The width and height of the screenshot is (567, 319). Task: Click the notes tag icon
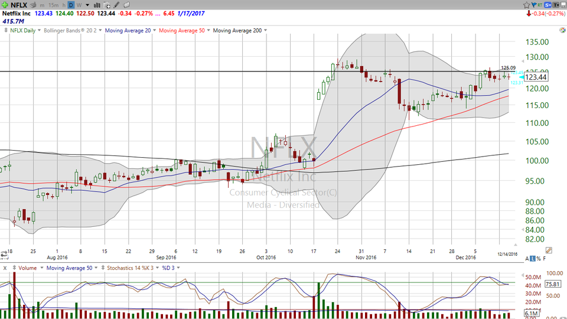coord(126,5)
